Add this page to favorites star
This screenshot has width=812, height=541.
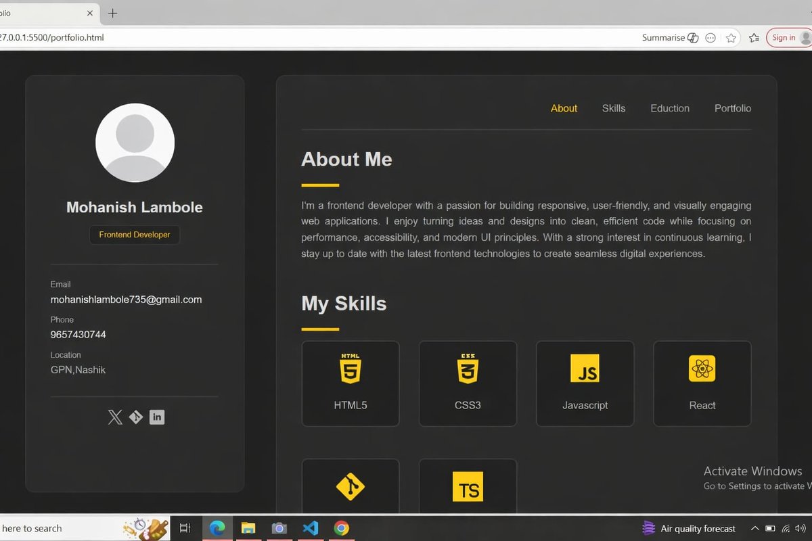pyautogui.click(x=731, y=38)
